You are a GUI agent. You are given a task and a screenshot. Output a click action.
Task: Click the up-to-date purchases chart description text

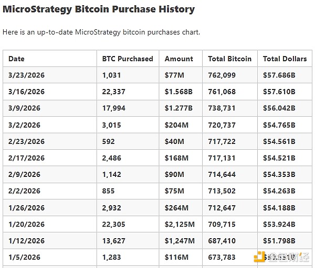click(x=101, y=32)
